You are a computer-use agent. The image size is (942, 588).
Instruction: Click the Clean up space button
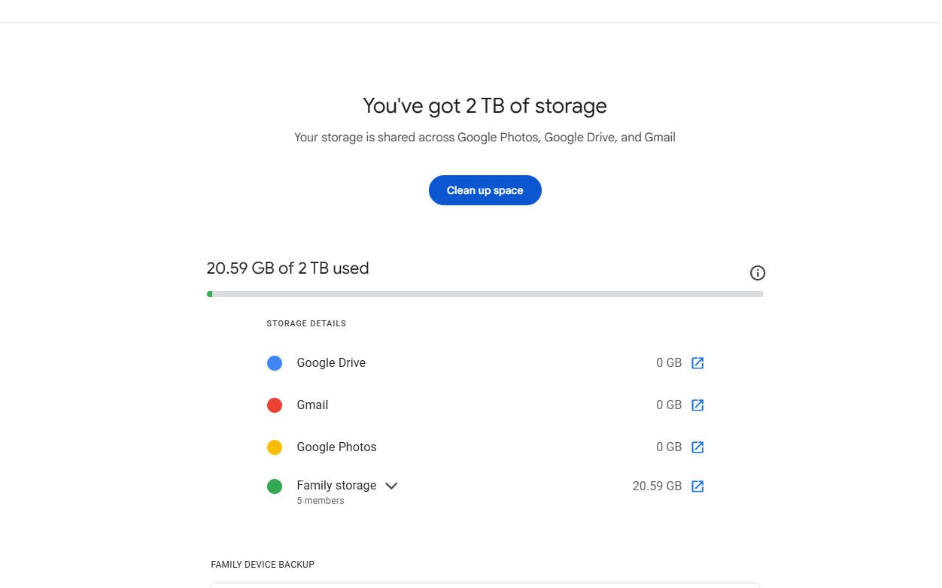coord(485,190)
